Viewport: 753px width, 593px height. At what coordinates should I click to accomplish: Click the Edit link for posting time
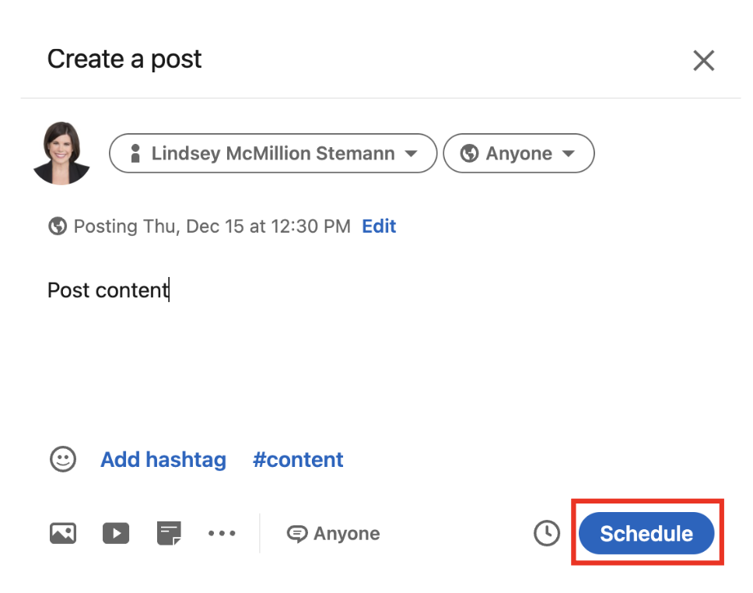click(379, 226)
